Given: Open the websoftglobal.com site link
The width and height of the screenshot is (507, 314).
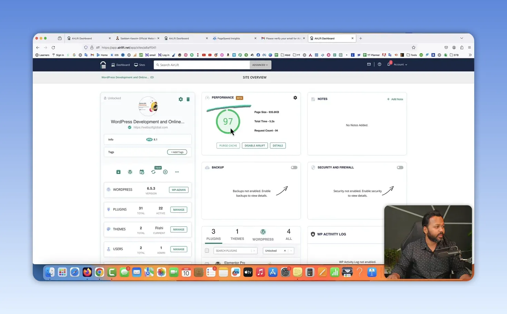Looking at the screenshot, I should point(150,127).
